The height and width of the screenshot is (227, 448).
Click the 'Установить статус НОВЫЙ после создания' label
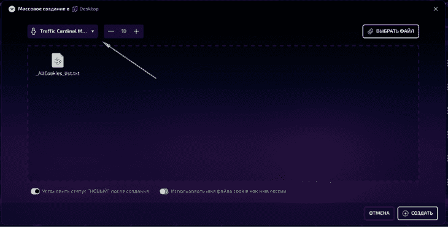[95, 191]
